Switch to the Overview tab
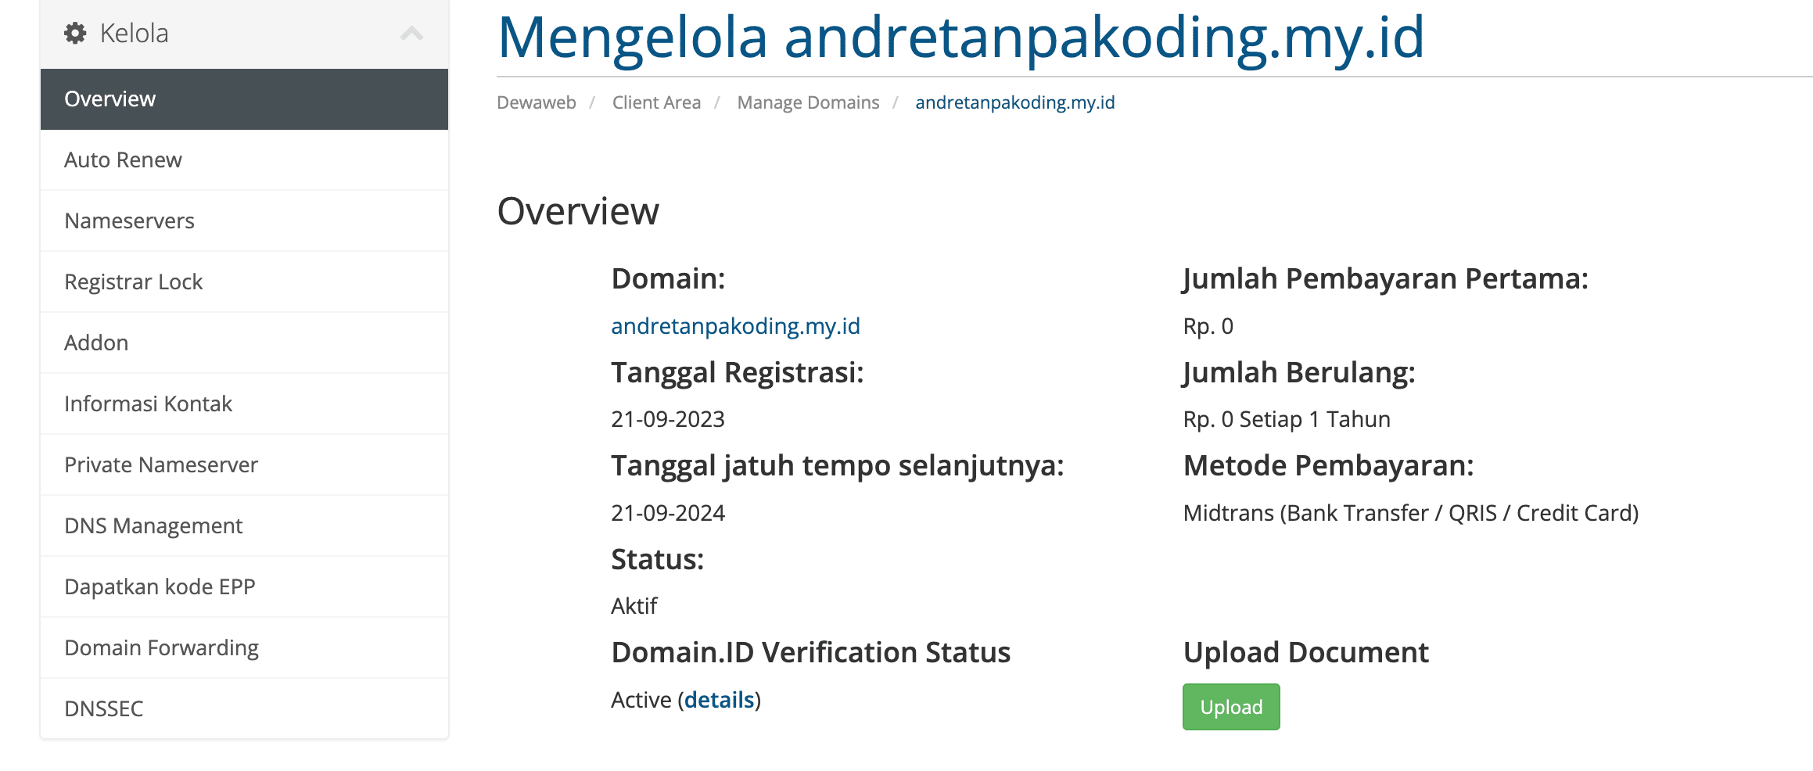1813x771 pixels. click(x=109, y=99)
